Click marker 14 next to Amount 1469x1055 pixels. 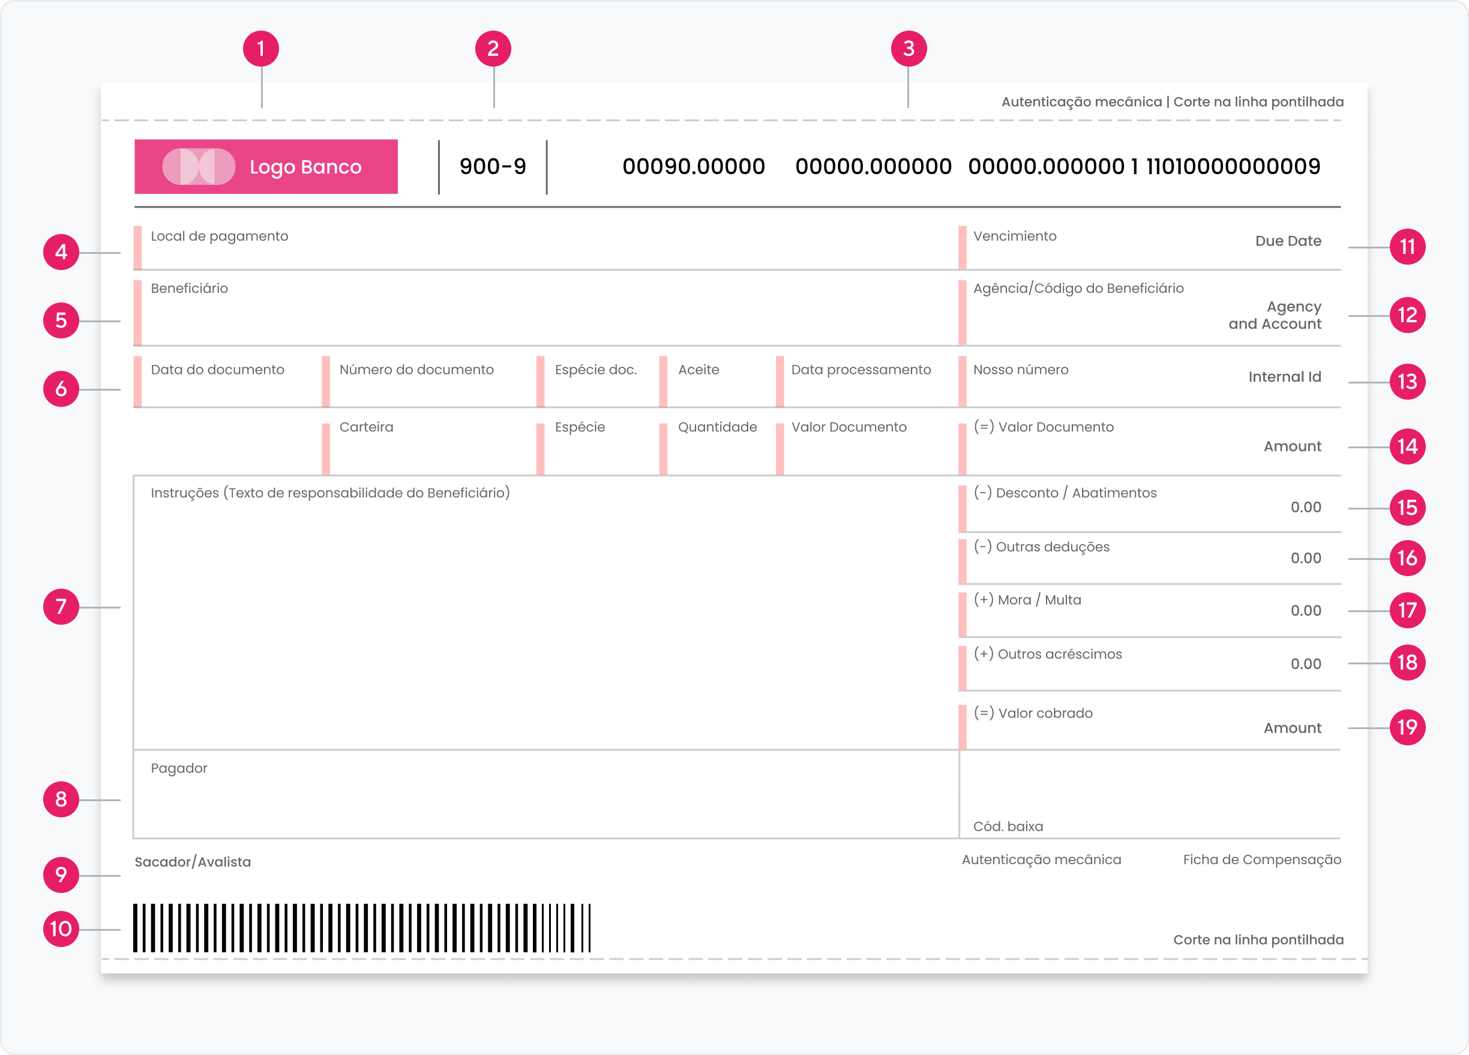pyautogui.click(x=1407, y=446)
